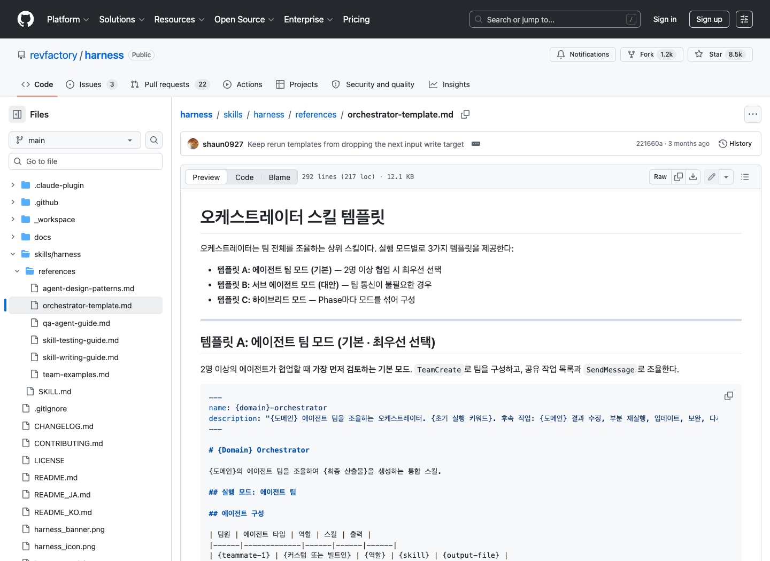Copy raw file contents icon
Viewport: 770px width, 561px height.
679,177
